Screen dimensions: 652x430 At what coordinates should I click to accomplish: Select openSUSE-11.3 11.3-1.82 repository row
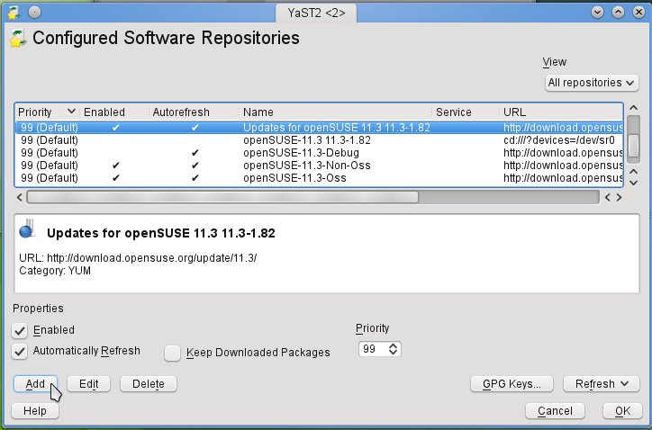click(x=320, y=140)
